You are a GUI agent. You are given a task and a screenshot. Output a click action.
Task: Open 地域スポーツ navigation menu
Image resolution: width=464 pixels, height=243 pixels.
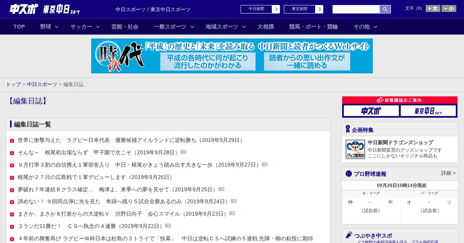click(x=222, y=27)
